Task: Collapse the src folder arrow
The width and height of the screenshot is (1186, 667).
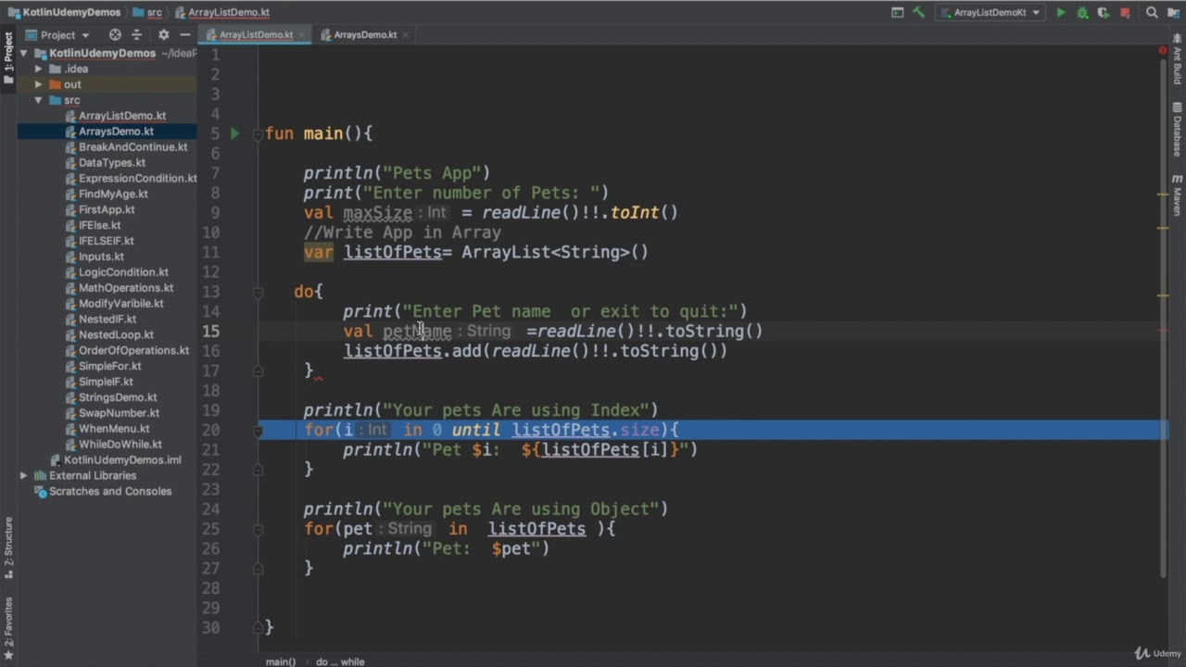Action: click(x=38, y=100)
